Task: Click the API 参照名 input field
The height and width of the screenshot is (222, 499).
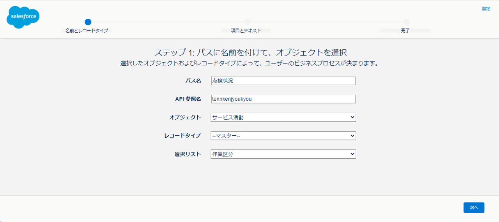Action: [x=283, y=99]
